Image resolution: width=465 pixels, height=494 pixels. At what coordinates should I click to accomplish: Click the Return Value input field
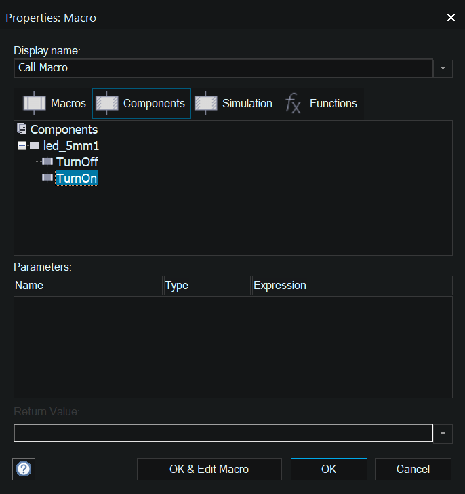pos(222,434)
